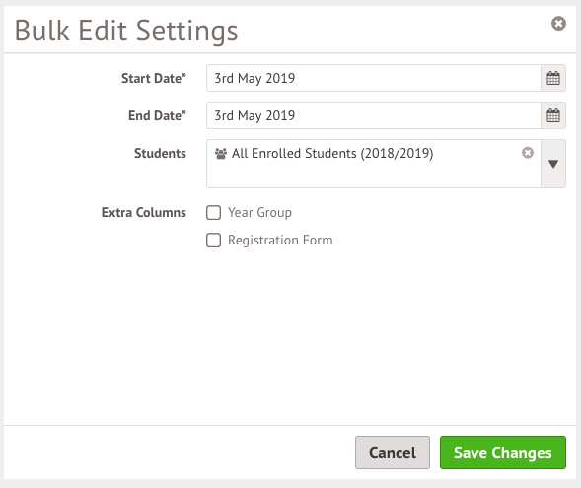
Task: Click inside the Students selection box
Action: click(374, 174)
